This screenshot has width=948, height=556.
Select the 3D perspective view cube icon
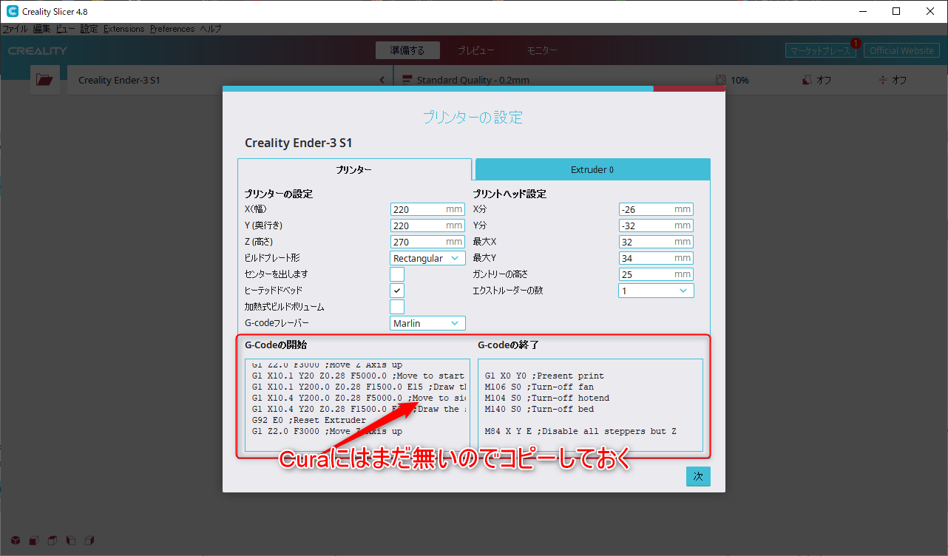[x=15, y=540]
